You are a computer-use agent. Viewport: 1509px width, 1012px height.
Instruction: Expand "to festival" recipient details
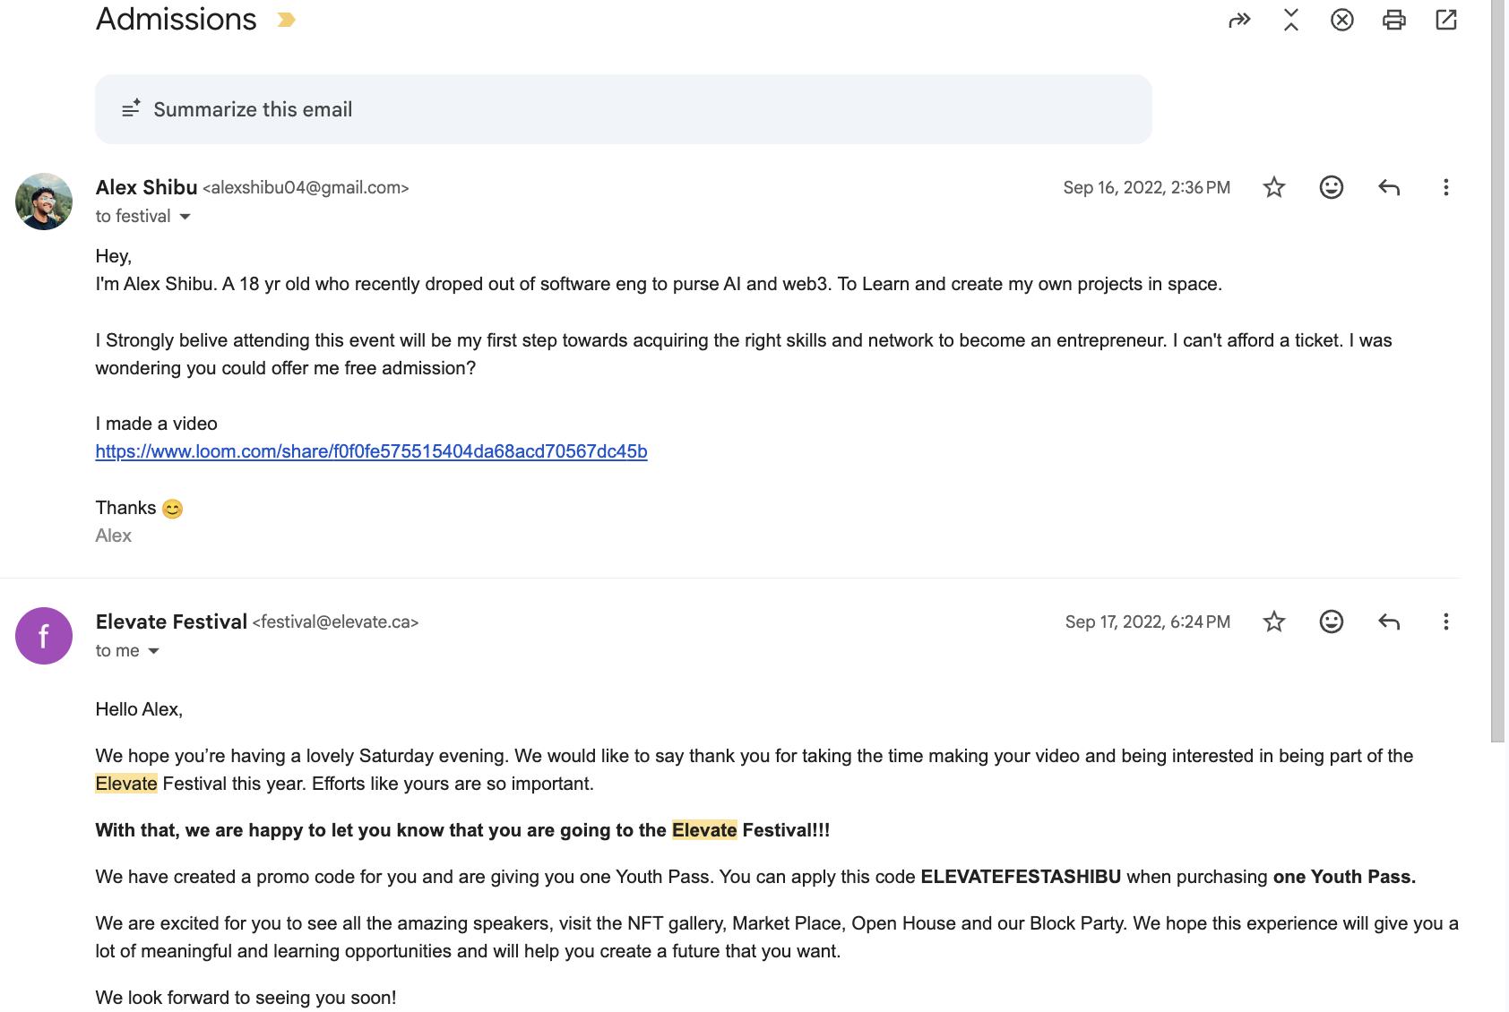point(185,217)
